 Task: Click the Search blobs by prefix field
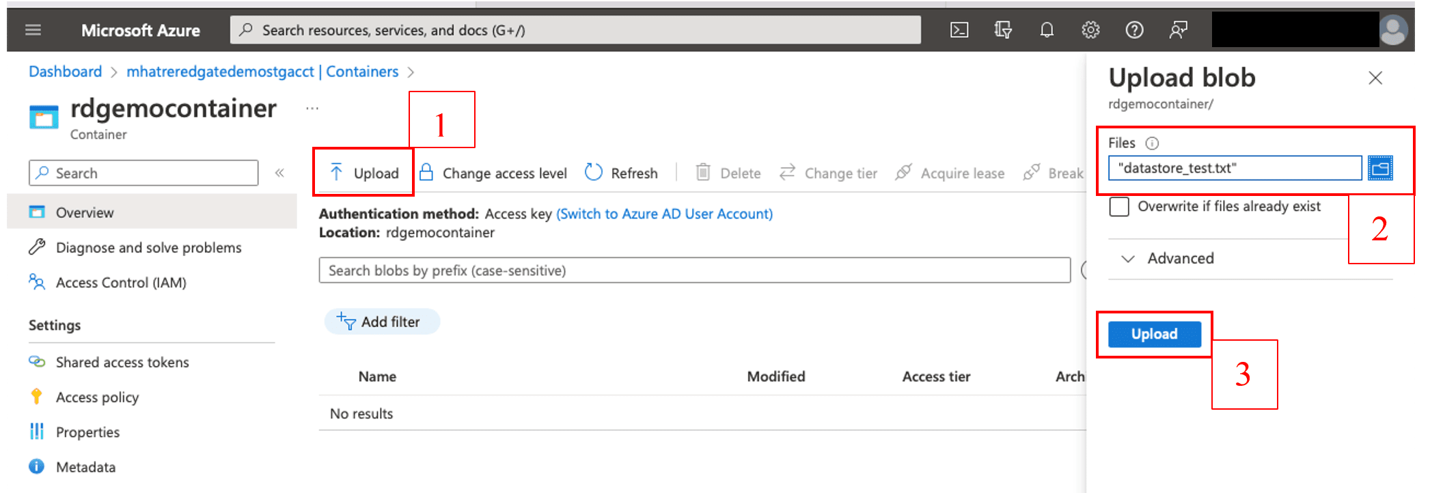tap(694, 270)
